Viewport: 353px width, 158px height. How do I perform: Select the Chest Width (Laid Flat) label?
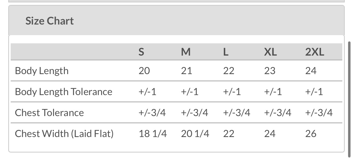tap(64, 134)
